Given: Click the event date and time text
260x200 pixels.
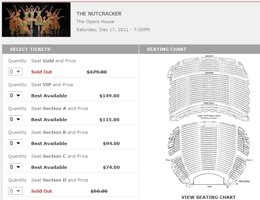Looking at the screenshot, I should pos(113,30).
